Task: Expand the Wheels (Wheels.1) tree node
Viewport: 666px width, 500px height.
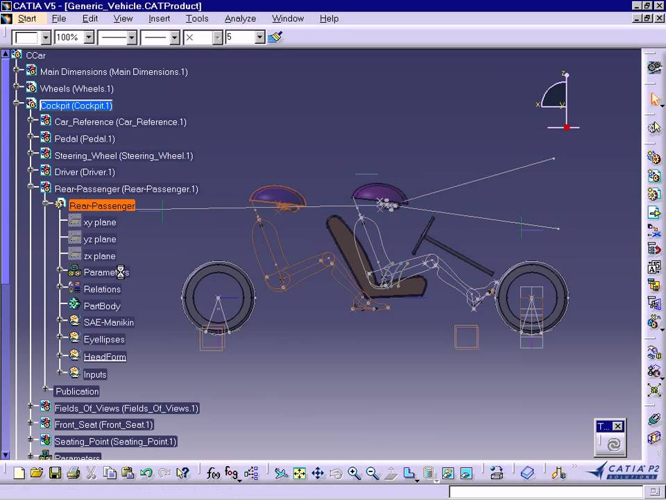Action: click(x=17, y=88)
